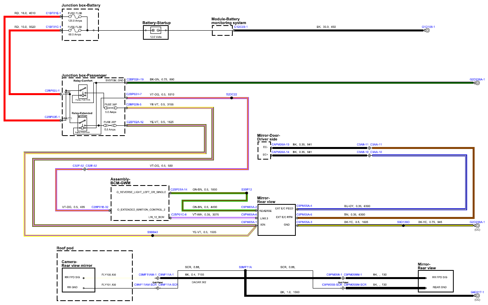Select the splice dot at S9D139D
This screenshot has width=488, height=305.
[x=403, y=226]
